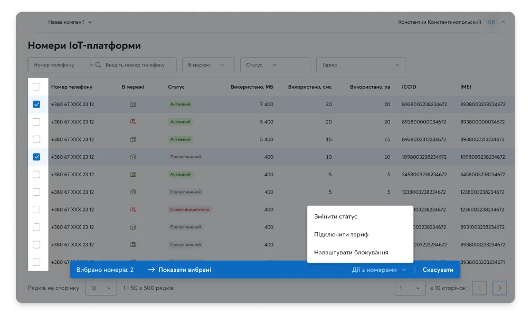
Task: Click the 'ICCID' column header
Action: [409, 87]
